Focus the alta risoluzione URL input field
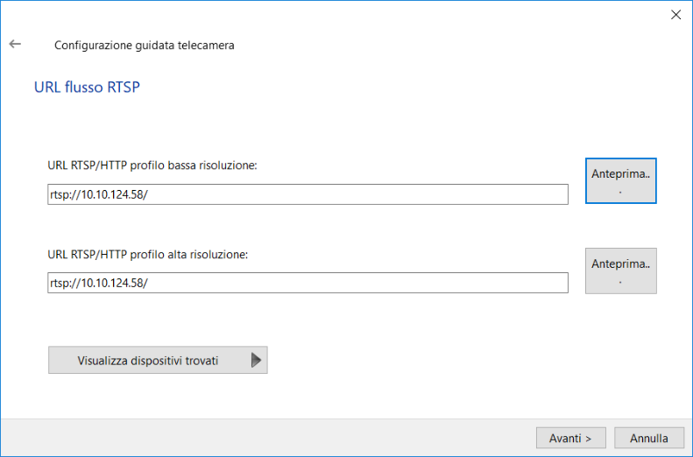Image resolution: width=693 pixels, height=457 pixels. click(x=308, y=283)
